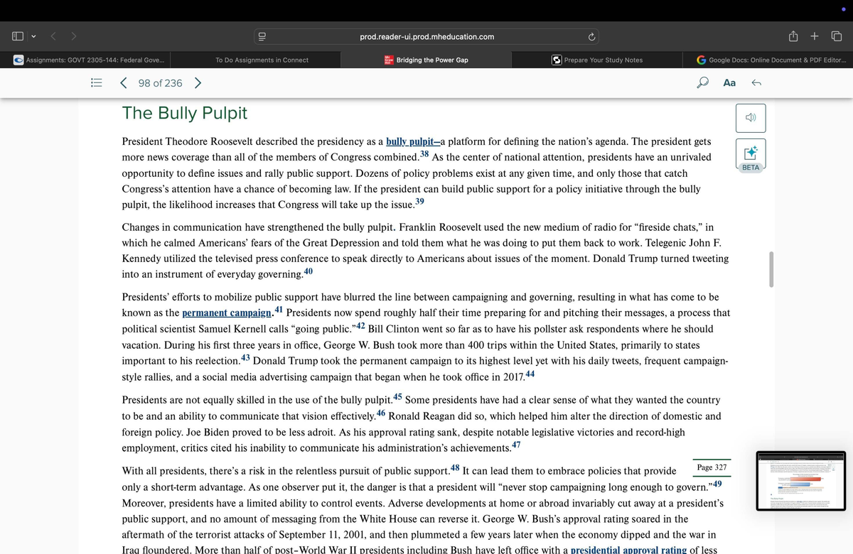Screen dimensions: 853x554
Task: Select the Bridging the Power Gap tab
Action: click(426, 60)
